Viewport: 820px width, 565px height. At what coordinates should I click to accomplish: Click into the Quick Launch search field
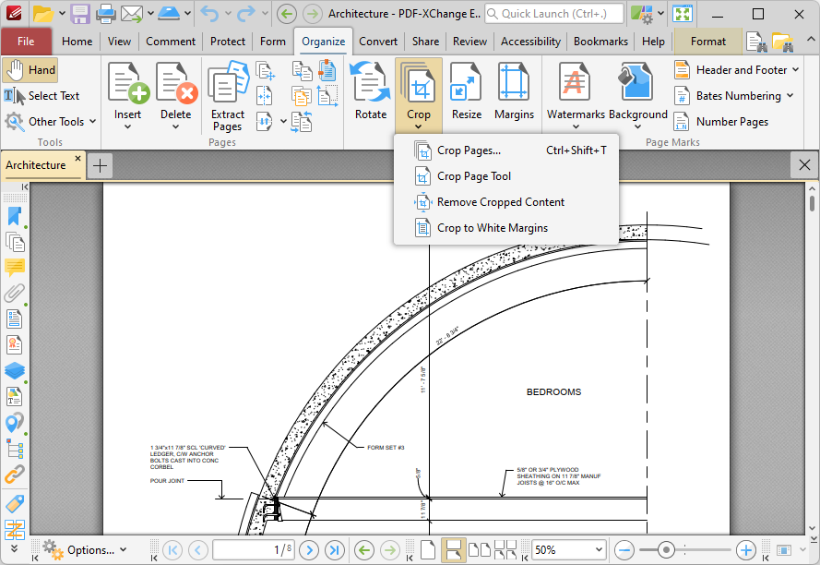[554, 14]
